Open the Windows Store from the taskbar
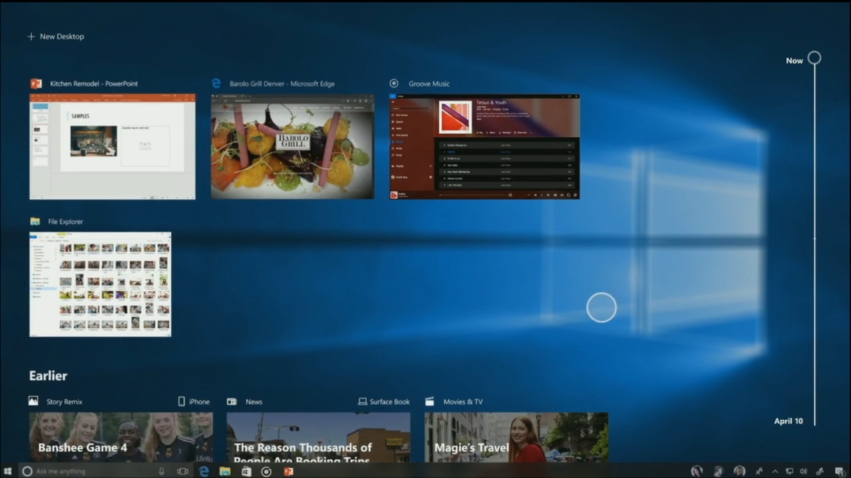 pyautogui.click(x=245, y=471)
